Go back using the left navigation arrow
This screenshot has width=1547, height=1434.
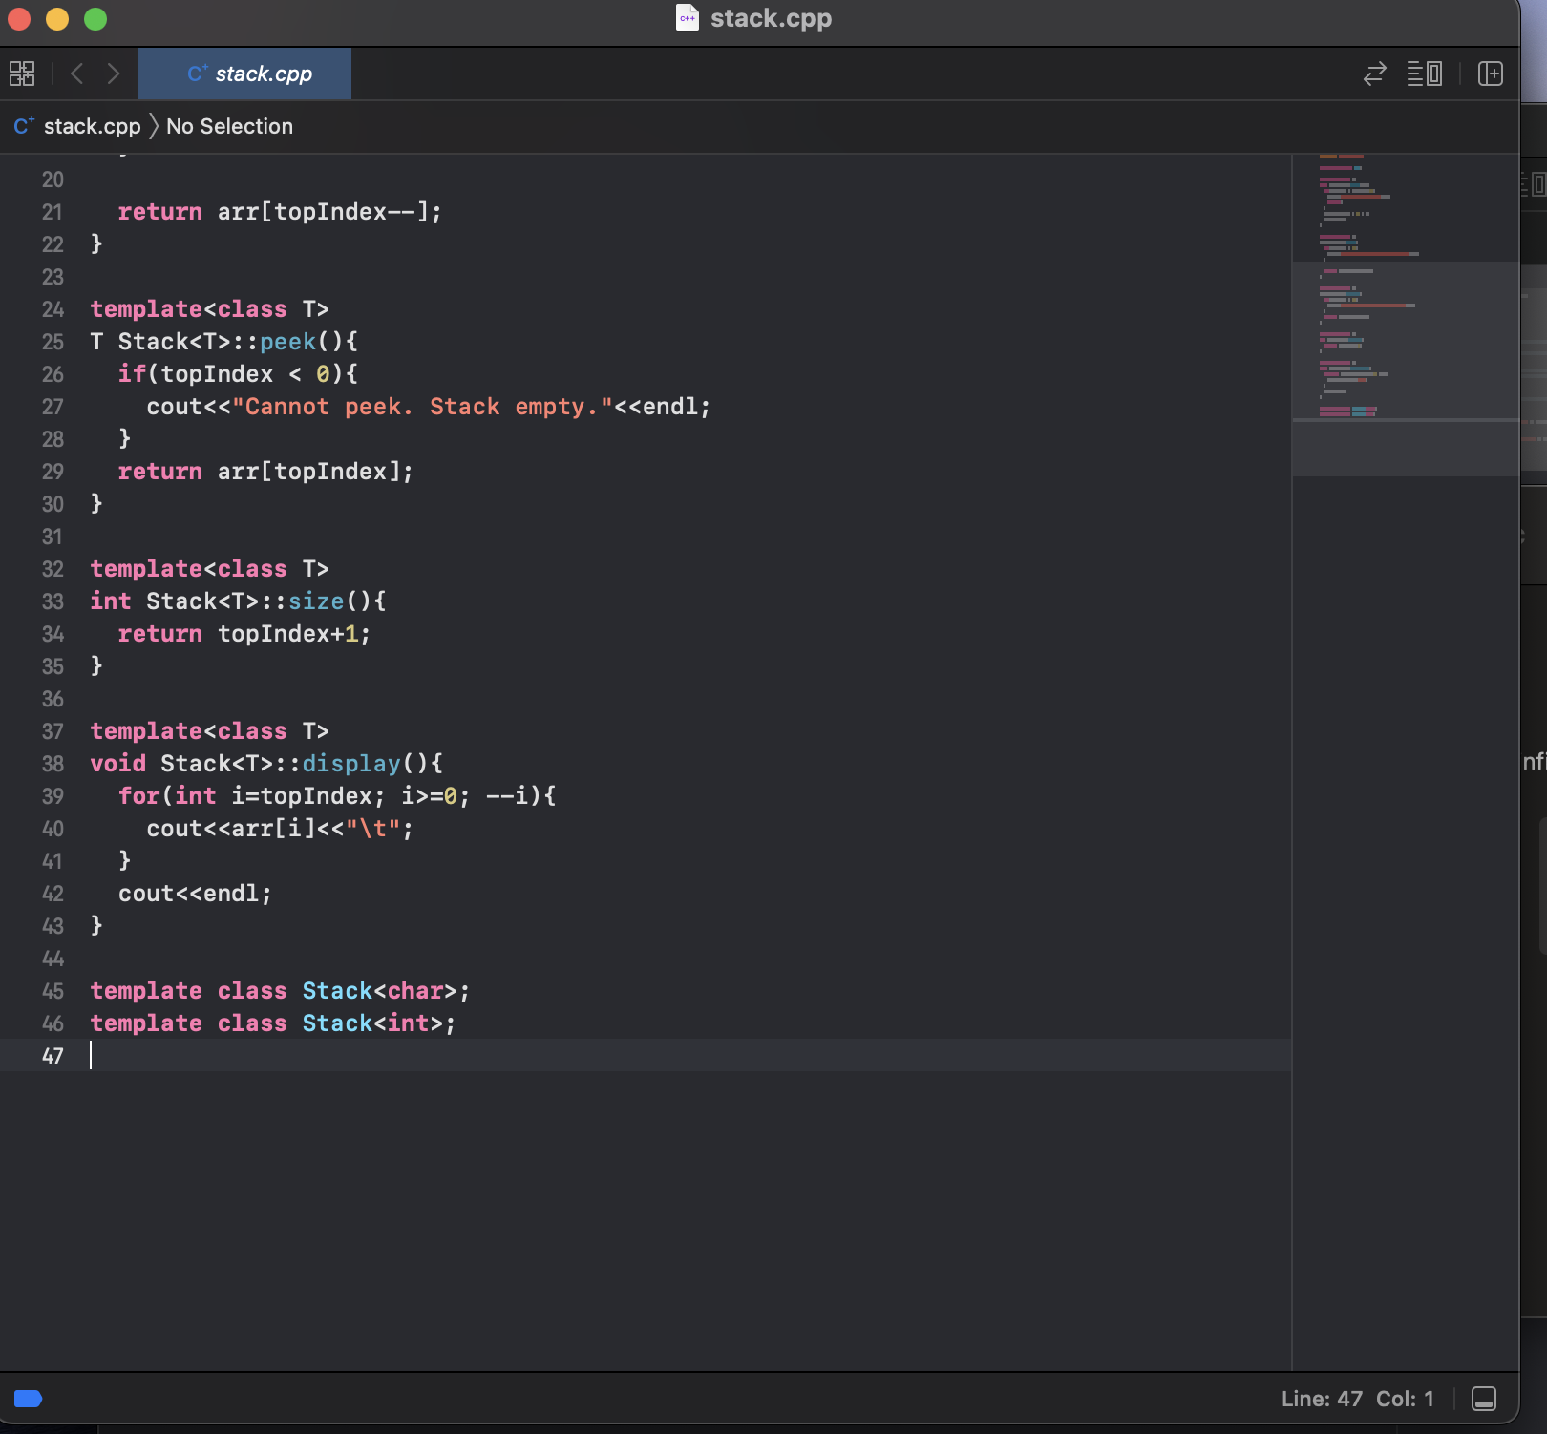tap(75, 73)
